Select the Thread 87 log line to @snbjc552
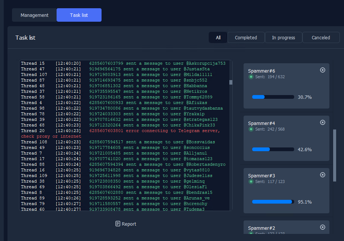The height and width of the screenshot is (241, 344). click(114, 80)
